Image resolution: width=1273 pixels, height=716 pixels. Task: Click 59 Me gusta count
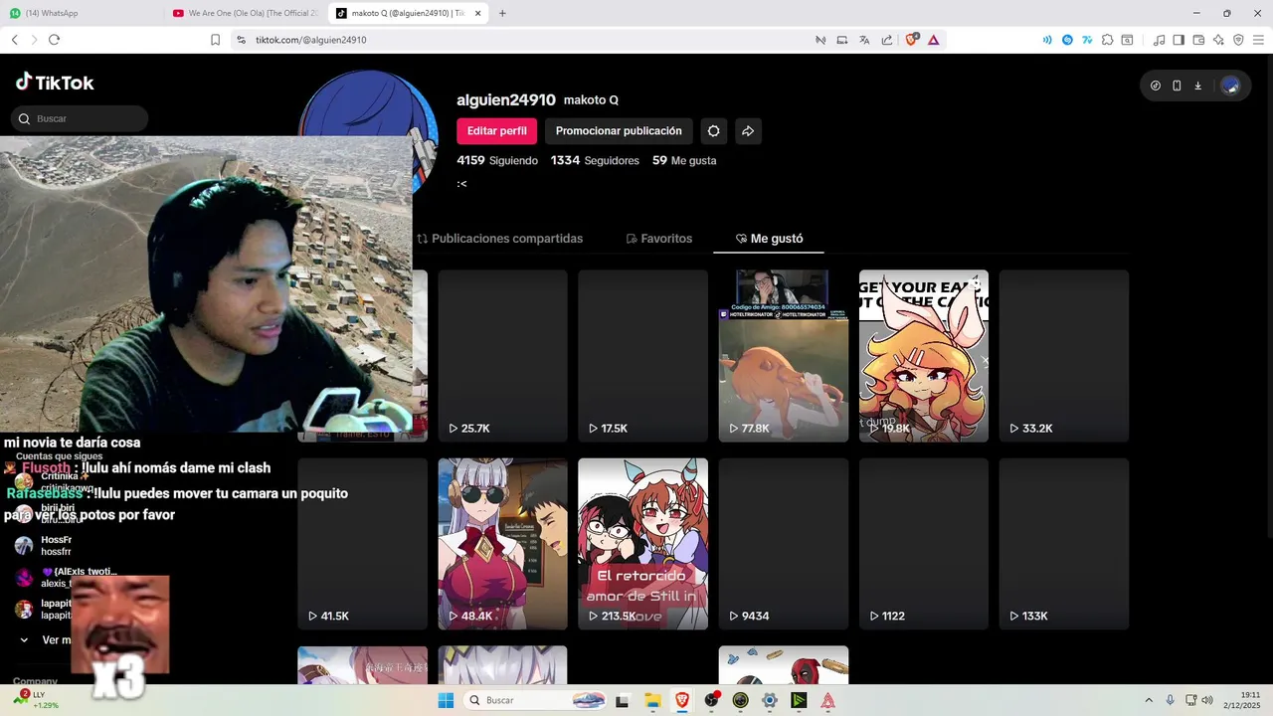pyautogui.click(x=684, y=160)
